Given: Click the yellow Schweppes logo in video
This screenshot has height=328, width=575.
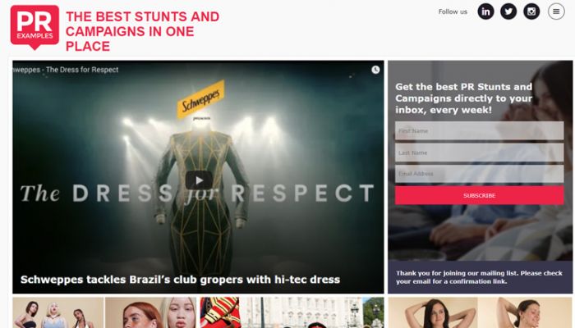Looking at the screenshot, I should click(200, 99).
